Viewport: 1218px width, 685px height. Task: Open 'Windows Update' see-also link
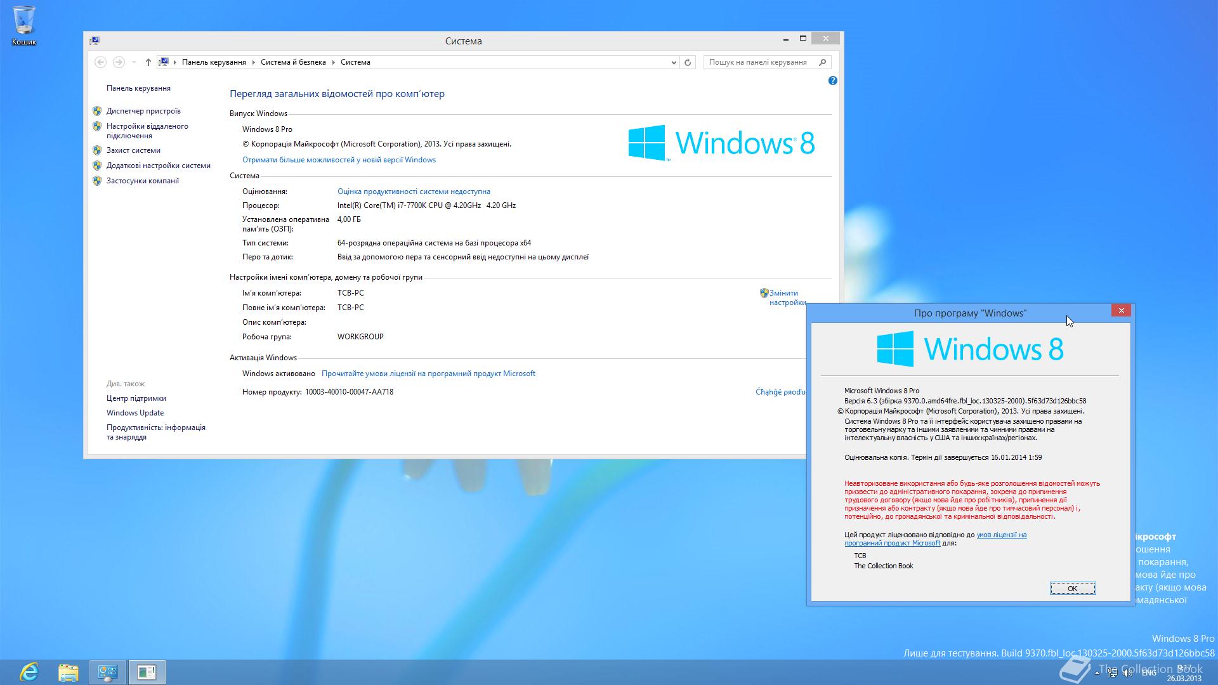[x=135, y=413]
